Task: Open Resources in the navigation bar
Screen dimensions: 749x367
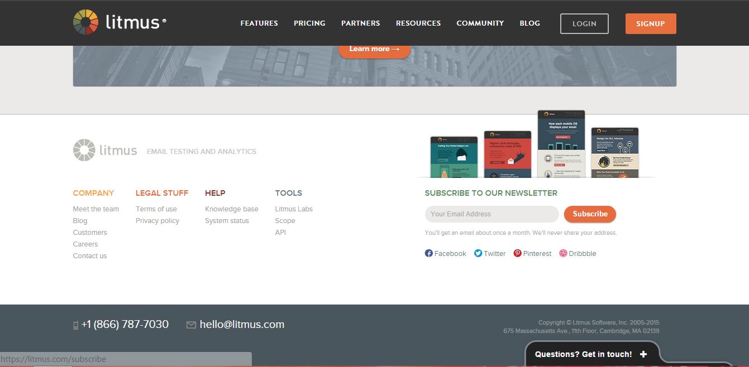Action: click(x=418, y=23)
